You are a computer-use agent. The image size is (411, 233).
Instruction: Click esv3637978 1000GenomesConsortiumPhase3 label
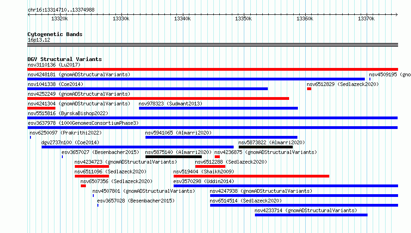[83, 123]
